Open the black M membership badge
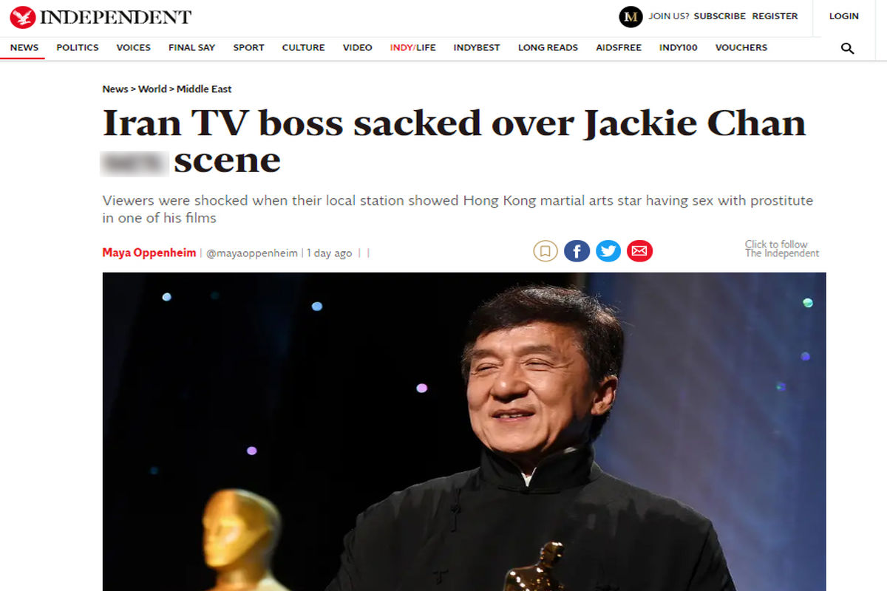 (x=631, y=16)
